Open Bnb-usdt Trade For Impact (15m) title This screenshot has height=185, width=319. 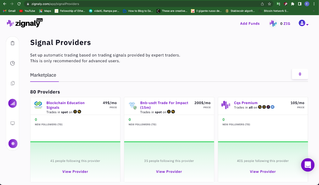(164, 105)
